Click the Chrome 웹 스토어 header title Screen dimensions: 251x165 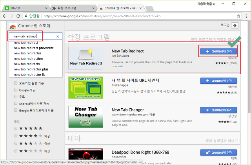(x=34, y=26)
